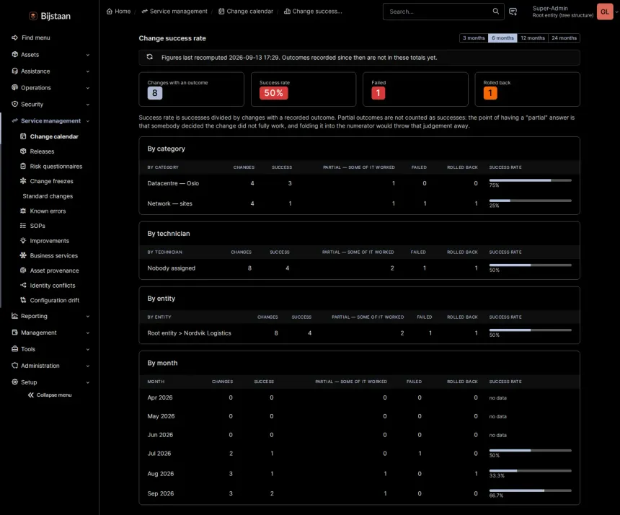Click the Identity conflicts icon
The height and width of the screenshot is (515, 620).
(23, 285)
